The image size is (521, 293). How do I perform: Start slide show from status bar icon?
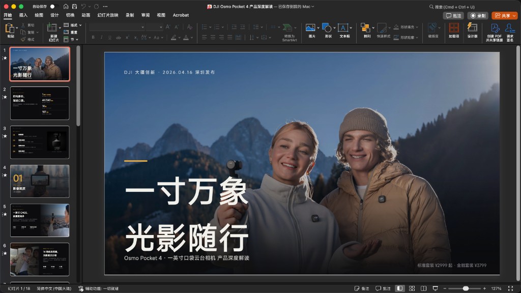(436, 288)
